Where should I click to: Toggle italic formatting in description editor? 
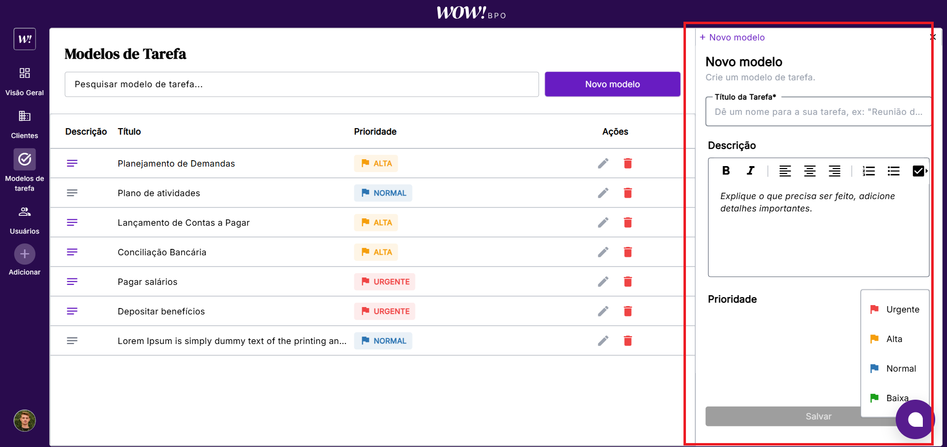click(x=750, y=171)
